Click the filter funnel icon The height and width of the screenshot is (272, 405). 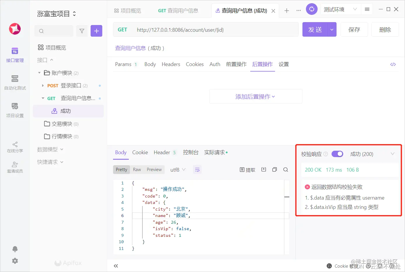[x=82, y=31]
